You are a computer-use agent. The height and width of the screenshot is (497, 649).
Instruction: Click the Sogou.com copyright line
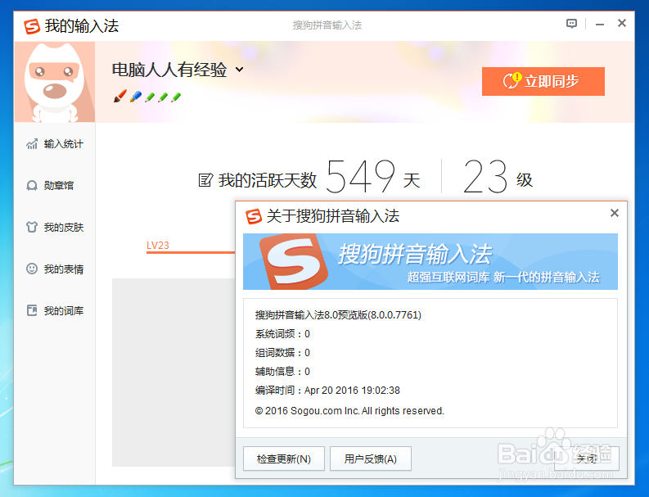point(349,411)
